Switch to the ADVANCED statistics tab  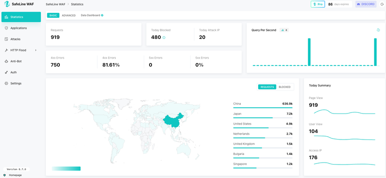pos(69,15)
